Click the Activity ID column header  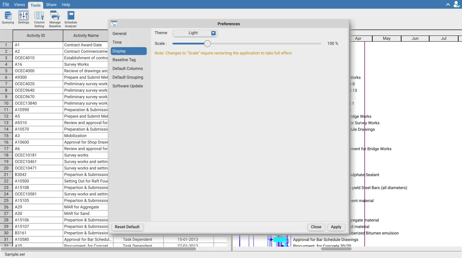38,35
